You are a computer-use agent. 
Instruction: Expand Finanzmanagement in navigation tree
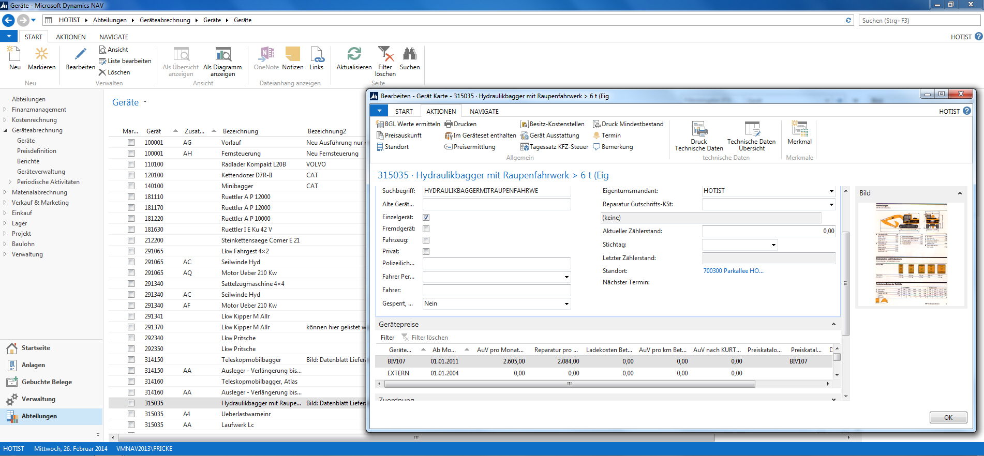point(5,110)
